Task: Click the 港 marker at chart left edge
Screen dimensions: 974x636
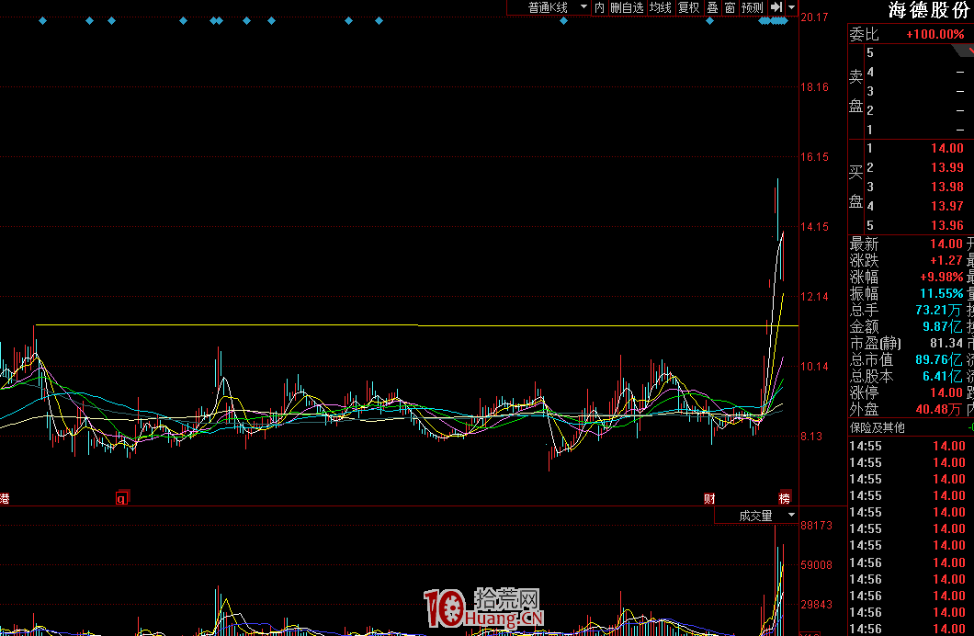Action: [5, 499]
